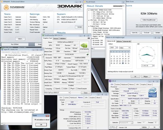Image resolution: width=163 pixels, height=130 pixels.
Task: Click the Validate button in CPU-Z
Action: point(144,127)
